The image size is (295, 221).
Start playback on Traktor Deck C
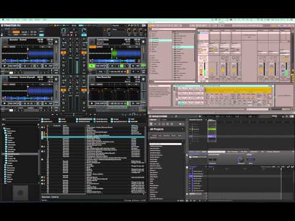click(4, 104)
